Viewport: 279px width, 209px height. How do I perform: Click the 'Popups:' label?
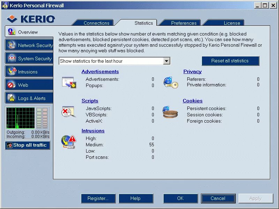(94, 85)
